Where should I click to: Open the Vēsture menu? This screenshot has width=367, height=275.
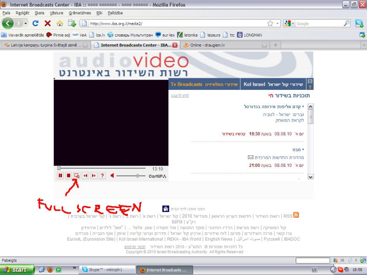click(56, 13)
